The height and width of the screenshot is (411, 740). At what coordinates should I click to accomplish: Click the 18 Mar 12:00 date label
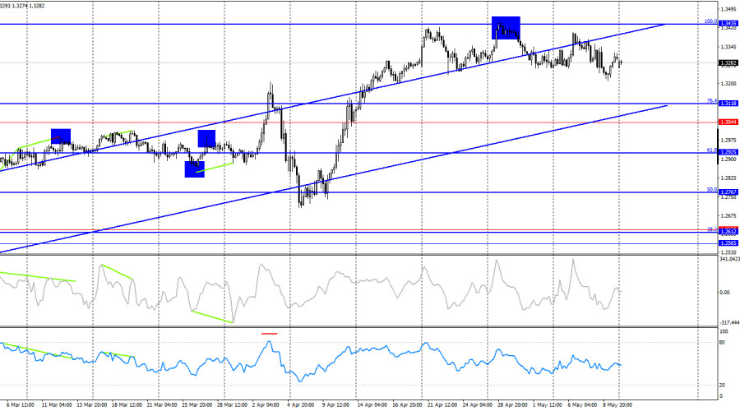(x=127, y=405)
